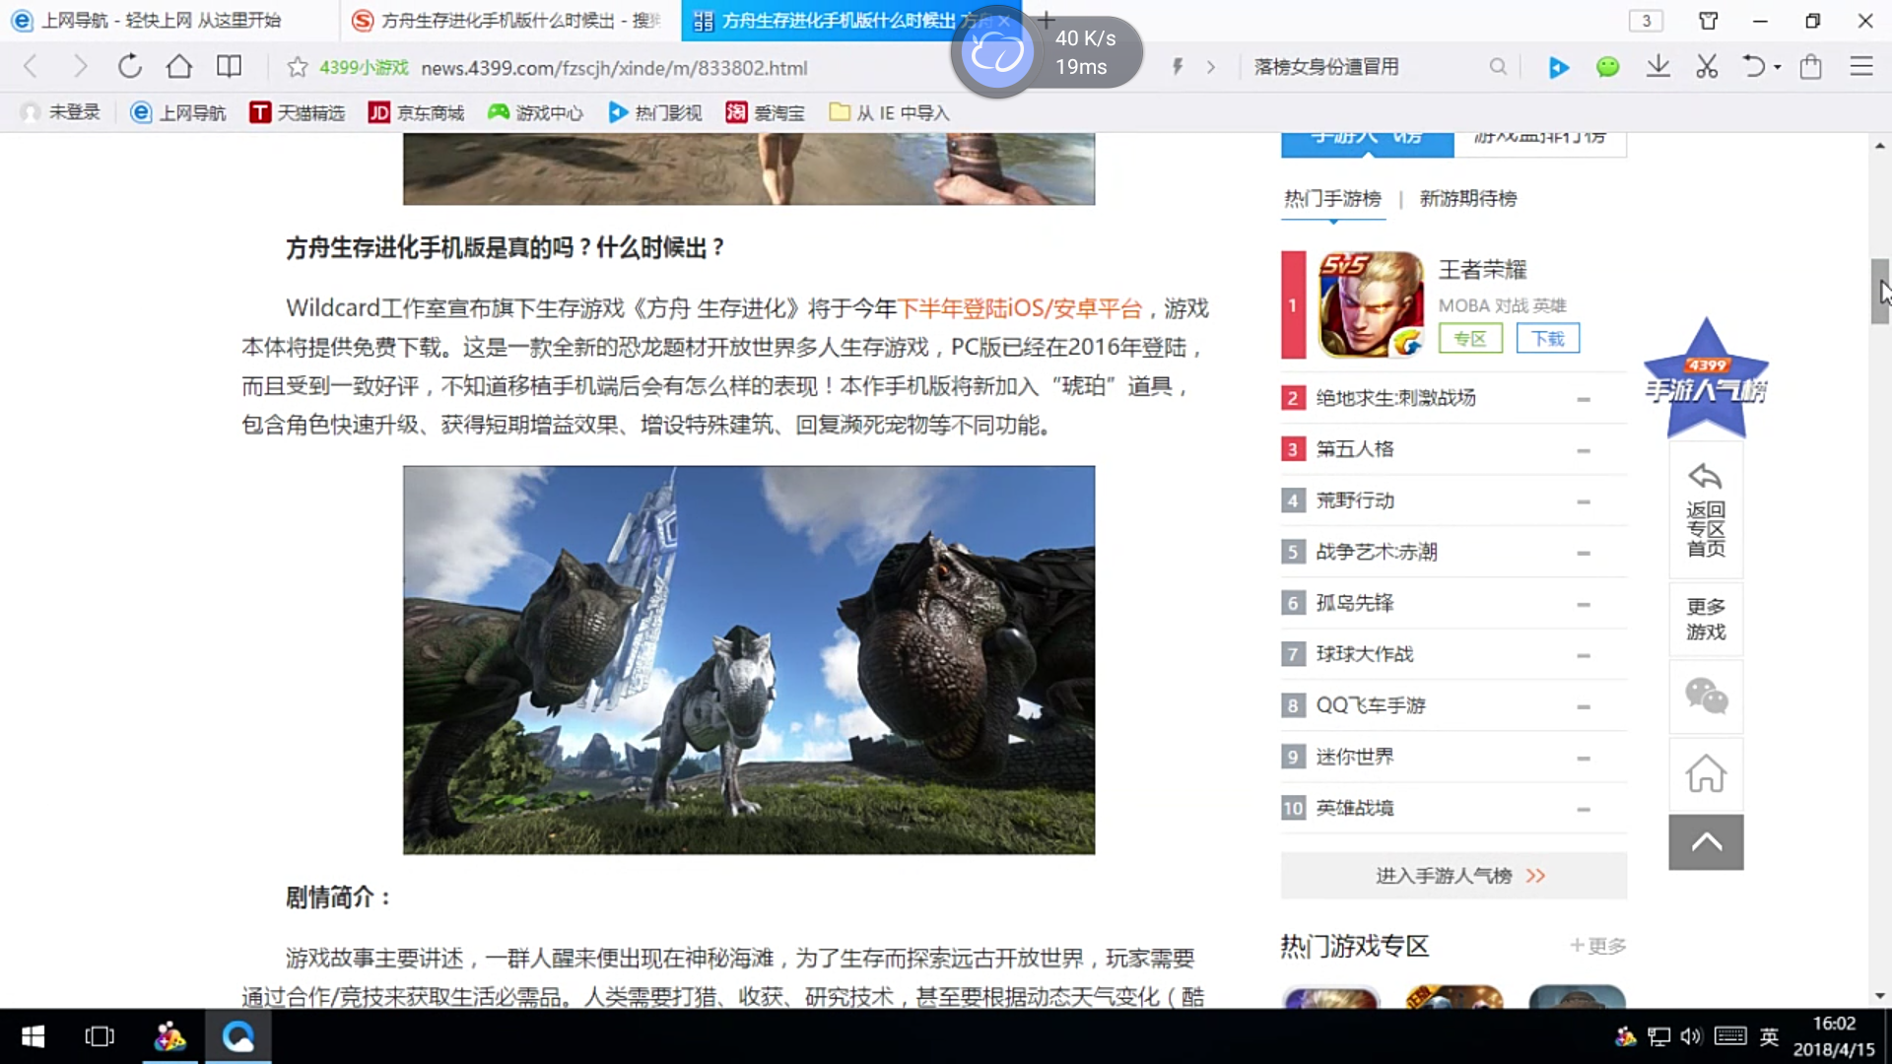Open ranking entry QQ飞车手游
The height and width of the screenshot is (1064, 1892).
click(x=1371, y=705)
